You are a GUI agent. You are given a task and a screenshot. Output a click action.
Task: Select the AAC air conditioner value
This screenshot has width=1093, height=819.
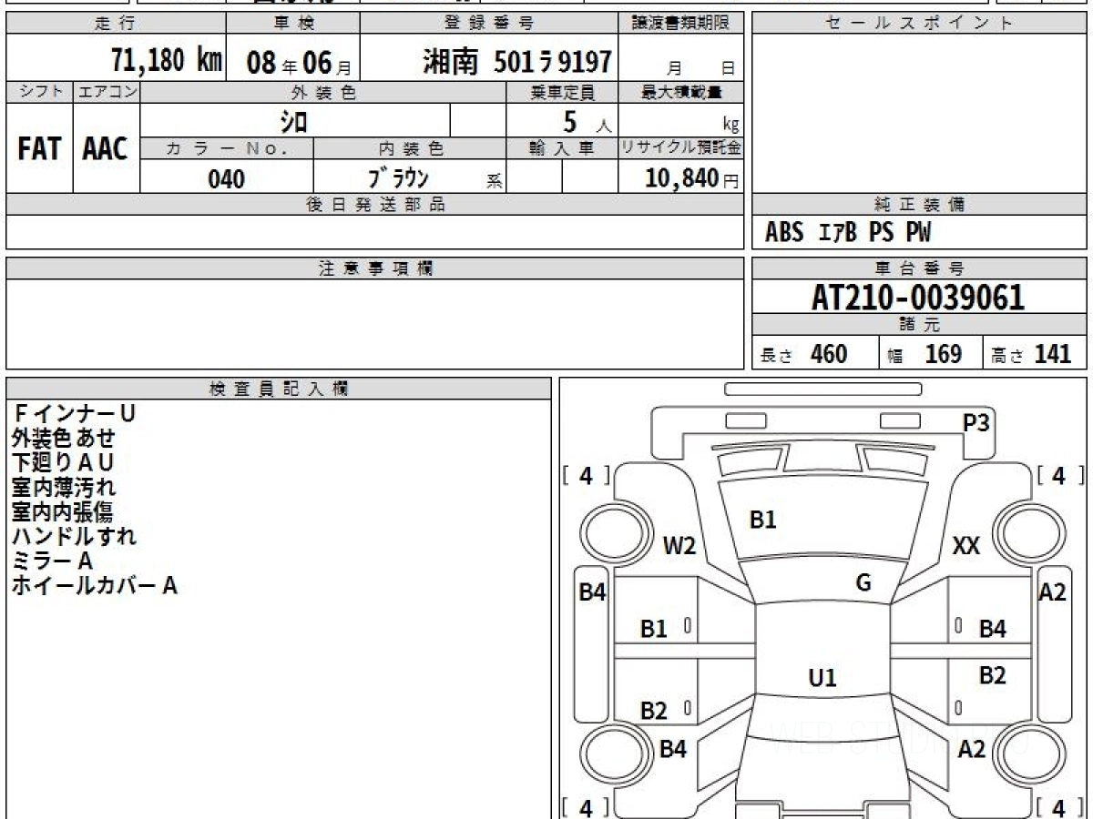106,149
